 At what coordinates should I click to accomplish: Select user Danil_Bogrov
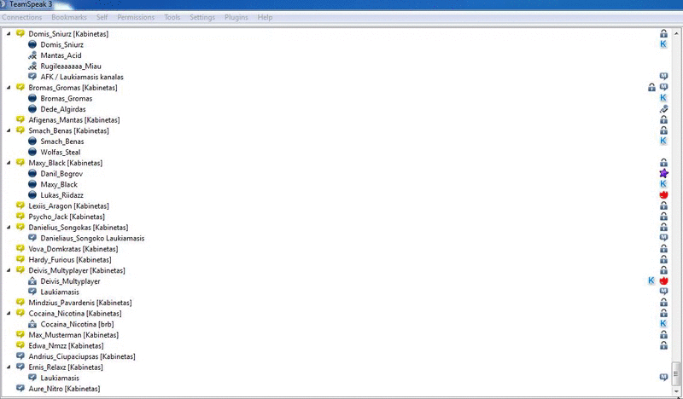point(61,174)
